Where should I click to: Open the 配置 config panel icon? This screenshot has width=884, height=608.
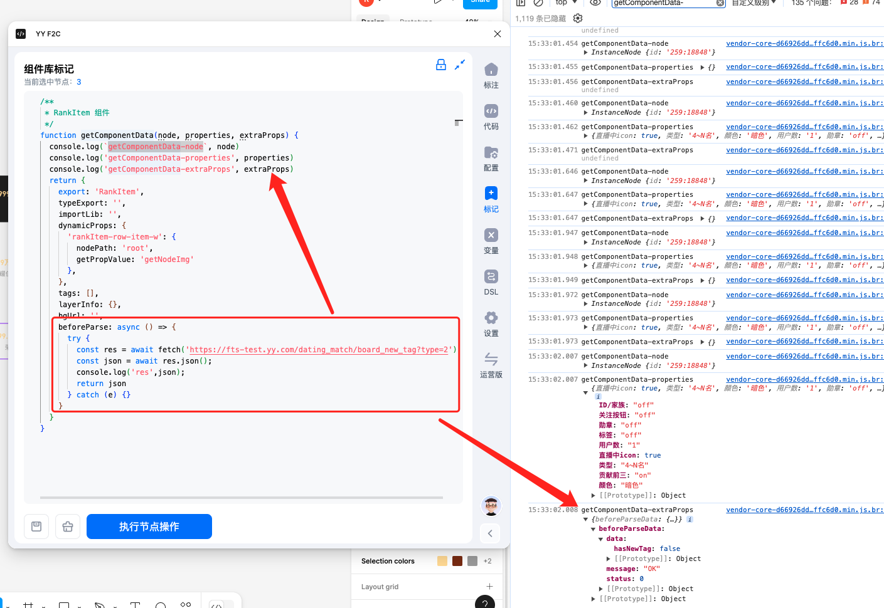491,153
